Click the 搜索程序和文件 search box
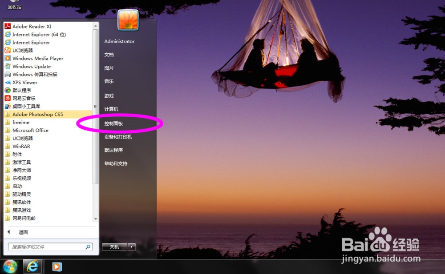The height and width of the screenshot is (274, 445). pos(47,247)
